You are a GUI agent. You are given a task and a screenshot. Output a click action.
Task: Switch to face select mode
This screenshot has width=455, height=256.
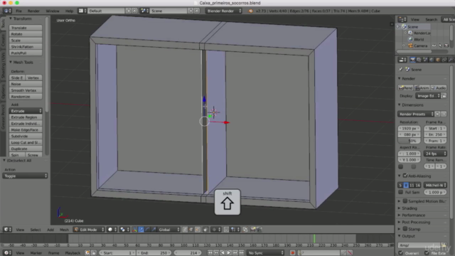point(198,229)
